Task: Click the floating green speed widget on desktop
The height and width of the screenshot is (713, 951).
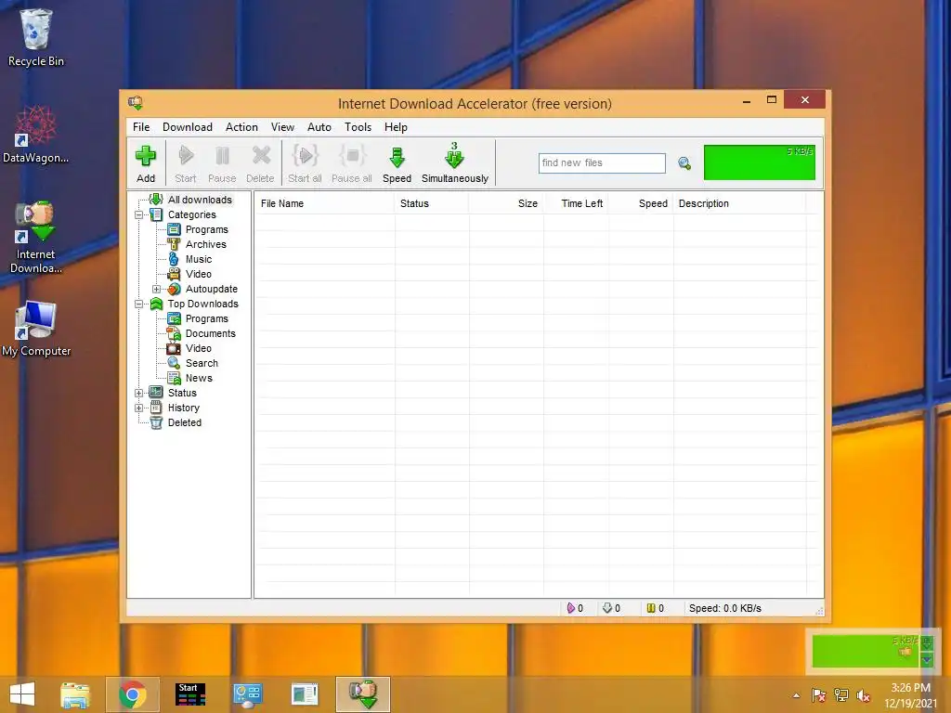Action: [x=865, y=651]
